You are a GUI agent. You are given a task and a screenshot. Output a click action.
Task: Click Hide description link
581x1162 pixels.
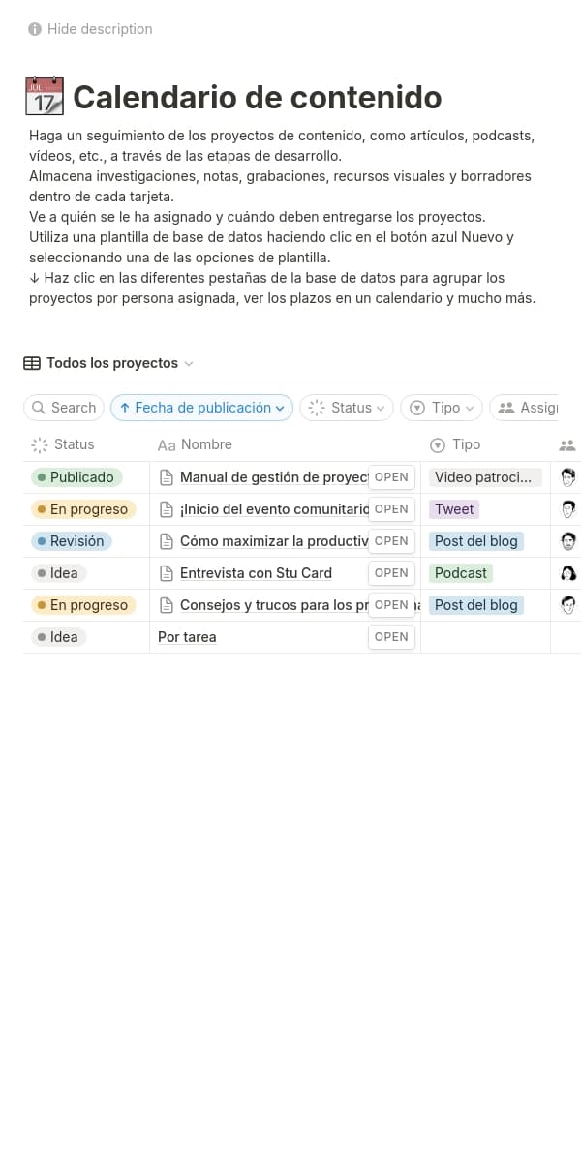pos(100,29)
